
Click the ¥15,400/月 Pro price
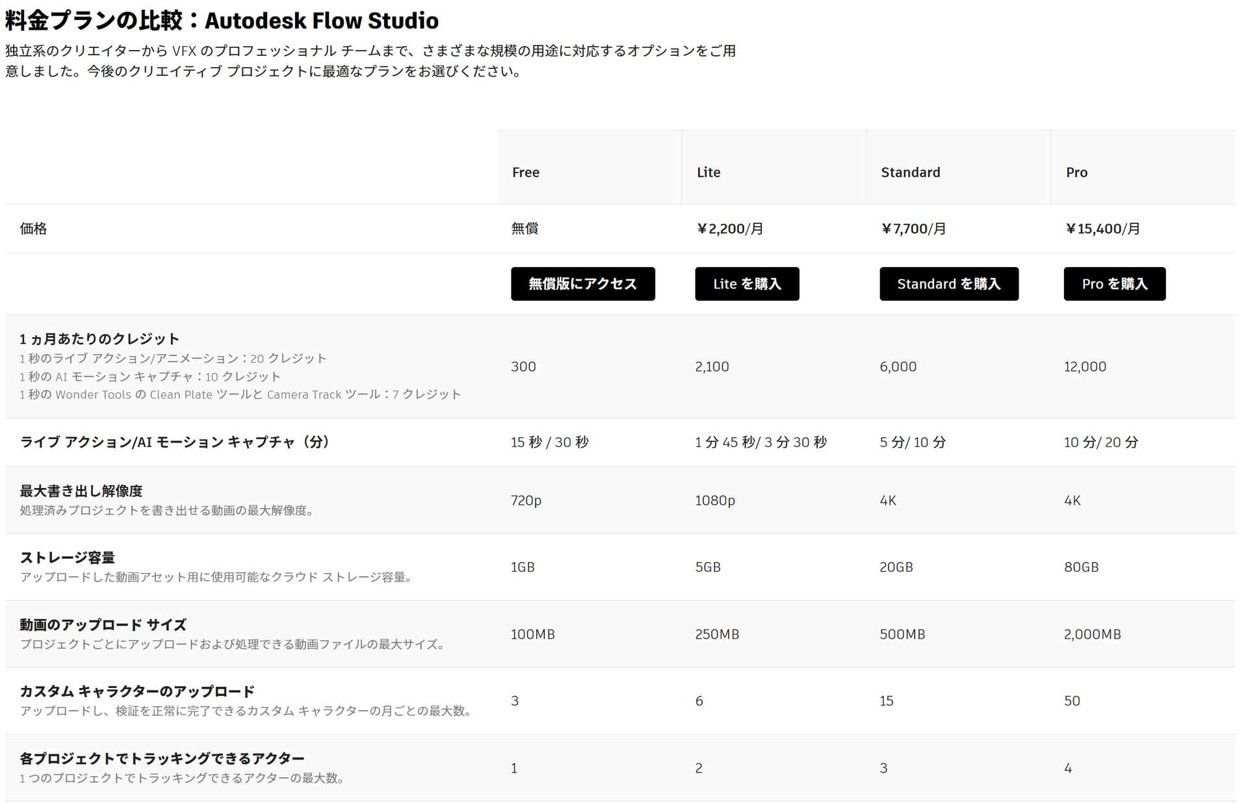point(1102,229)
